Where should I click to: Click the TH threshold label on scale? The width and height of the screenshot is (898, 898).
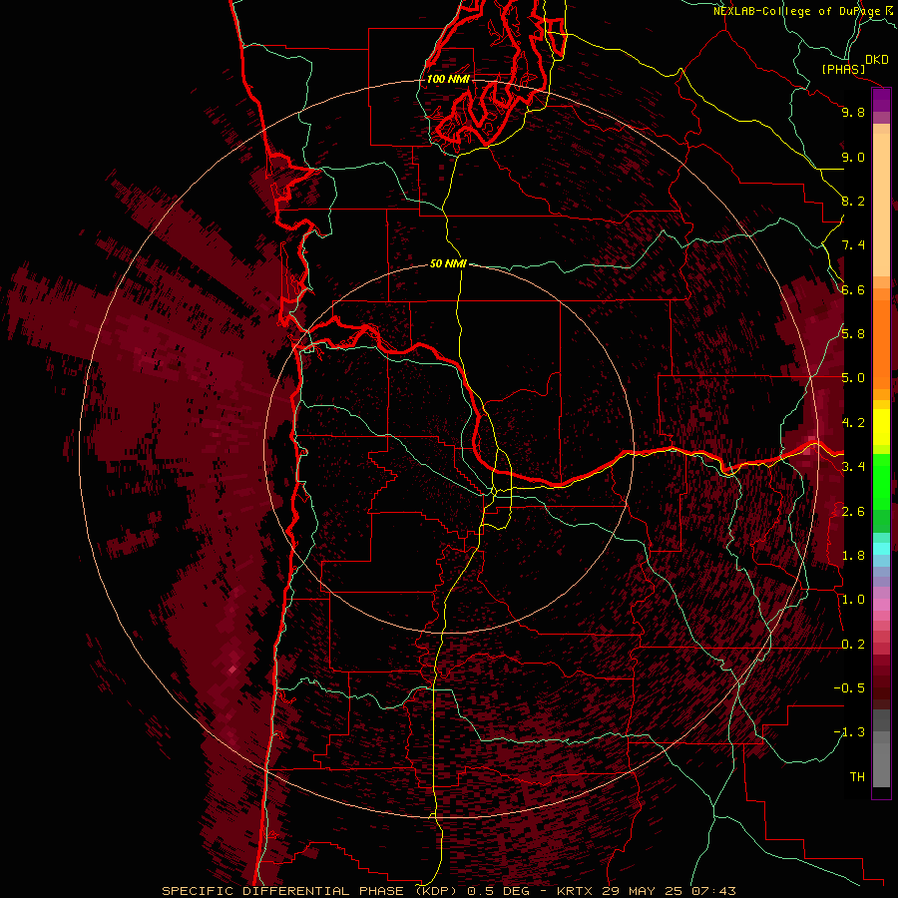pos(857,777)
